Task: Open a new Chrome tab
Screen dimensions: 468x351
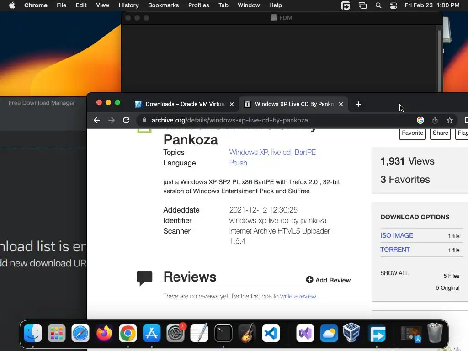Action: pos(358,104)
